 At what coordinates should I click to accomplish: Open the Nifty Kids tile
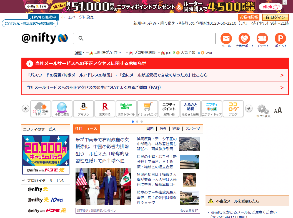point(212,109)
